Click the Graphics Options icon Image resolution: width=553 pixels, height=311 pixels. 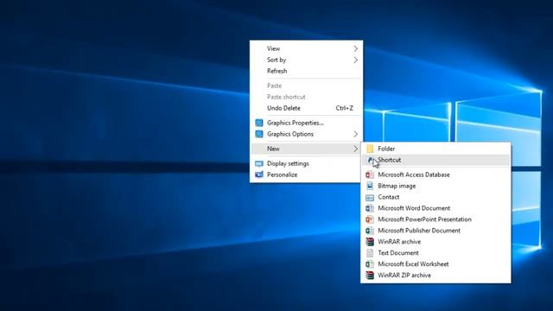259,135
